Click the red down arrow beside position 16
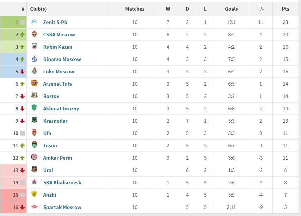The width and height of the screenshot is (301, 216). (x=22, y=207)
